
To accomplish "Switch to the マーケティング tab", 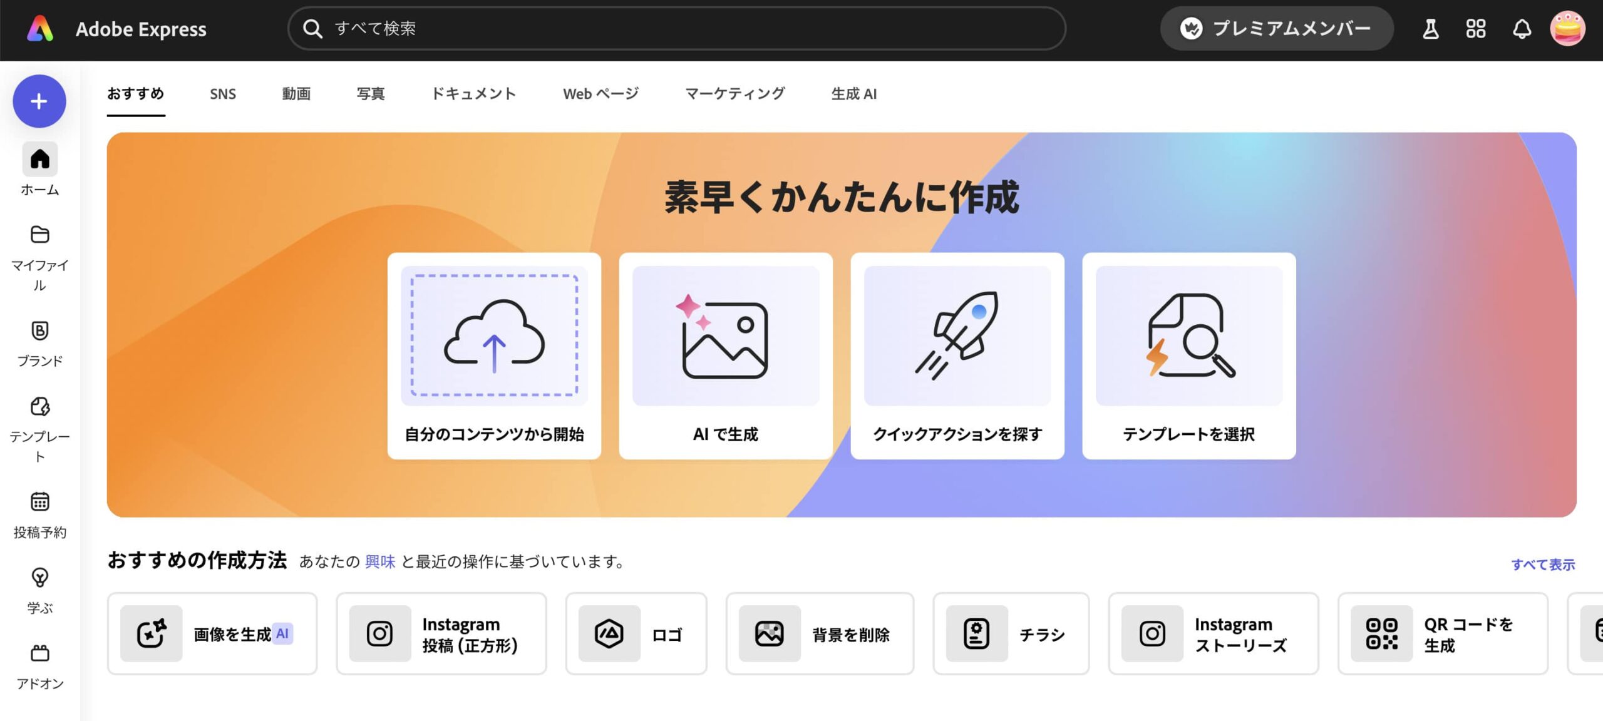I will click(x=735, y=94).
